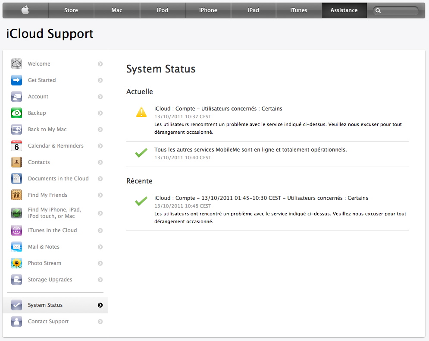The image size is (429, 341).
Task: Click the Calendar & Reminders calendar icon
Action: [x=16, y=146]
